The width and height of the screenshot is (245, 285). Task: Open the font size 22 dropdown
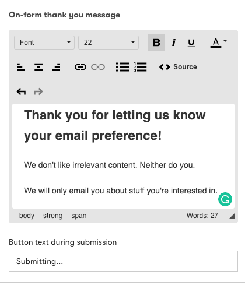[x=108, y=43]
